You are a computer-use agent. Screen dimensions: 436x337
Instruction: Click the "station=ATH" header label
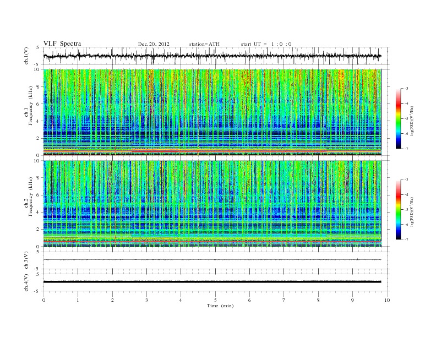click(x=204, y=44)
